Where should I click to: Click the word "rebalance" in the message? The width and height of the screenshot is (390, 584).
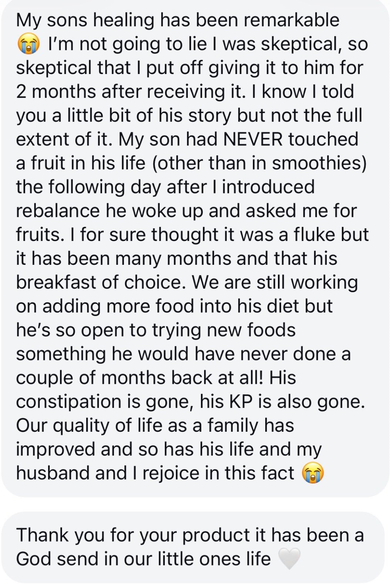[x=58, y=211]
